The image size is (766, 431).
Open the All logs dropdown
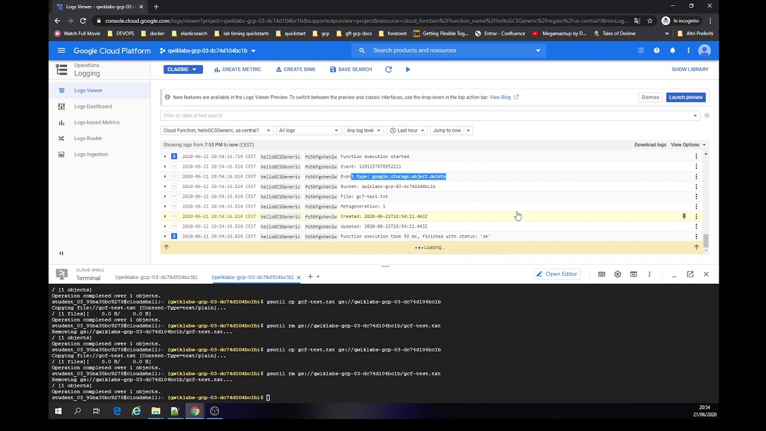point(308,130)
